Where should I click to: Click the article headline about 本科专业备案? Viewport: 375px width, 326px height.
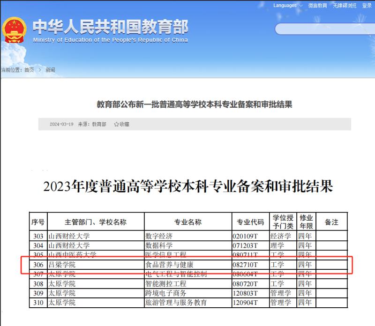tap(194, 104)
